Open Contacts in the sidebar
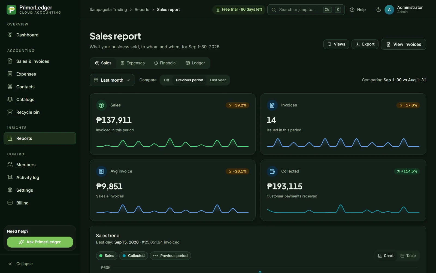Viewport: 436px width, 273px height. [x=40, y=87]
